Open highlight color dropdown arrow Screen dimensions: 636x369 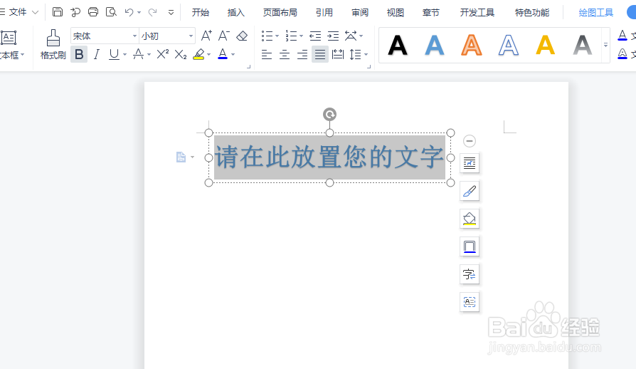[x=209, y=54]
